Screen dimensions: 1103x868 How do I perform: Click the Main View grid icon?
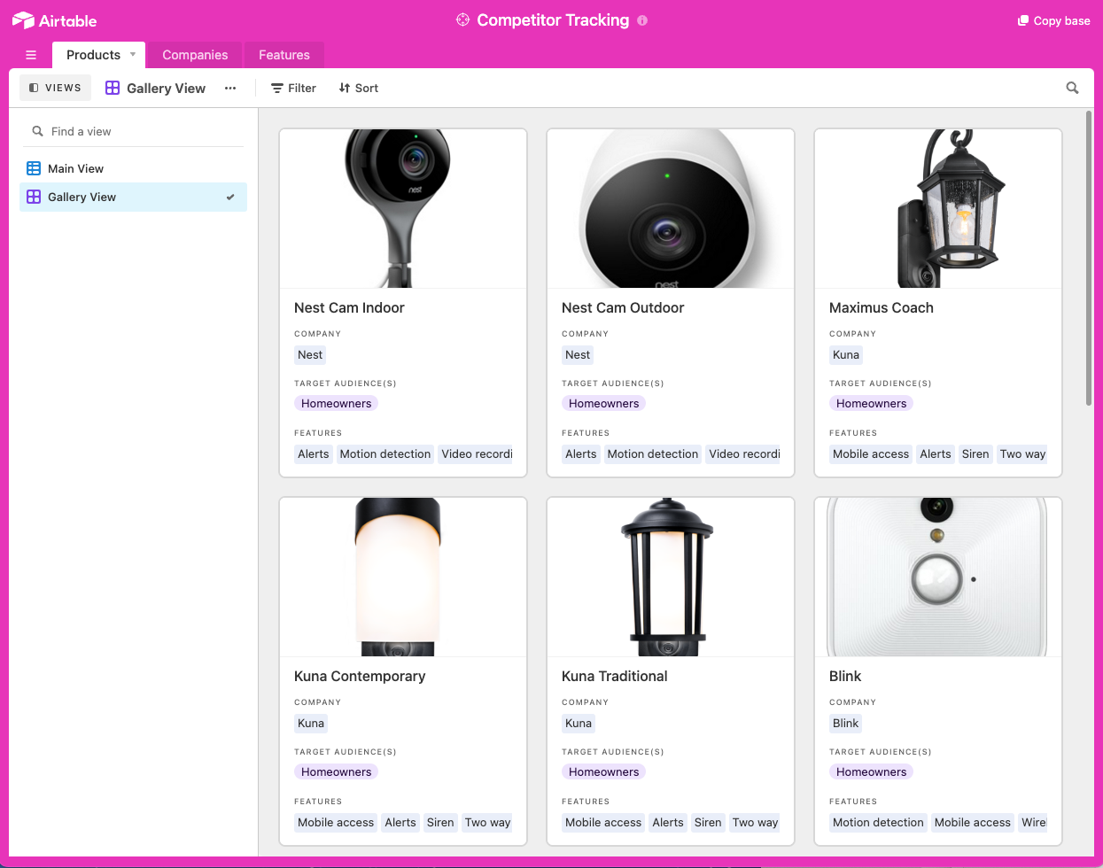tap(34, 168)
